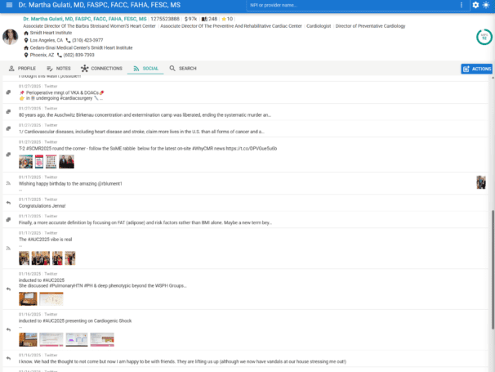Click the reply icon next to Congratulations Jenns
Screen dimensions: 495x372
pyautogui.click(x=7, y=203)
